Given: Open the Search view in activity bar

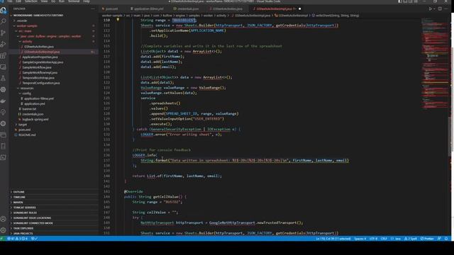Looking at the screenshot, I should 4,21.
